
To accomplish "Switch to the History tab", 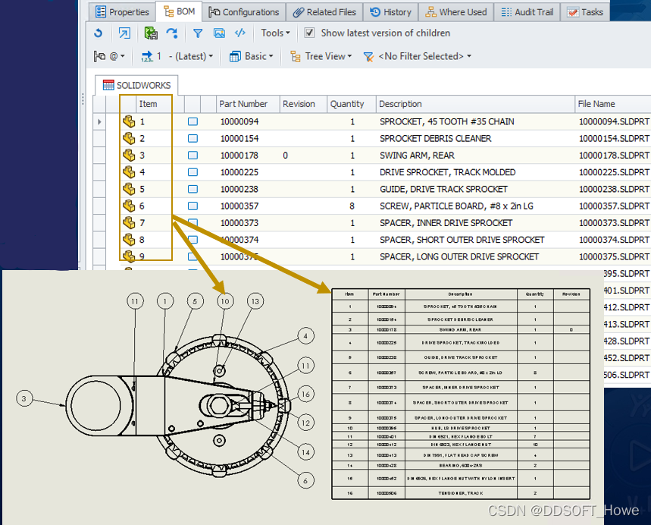I will click(391, 12).
